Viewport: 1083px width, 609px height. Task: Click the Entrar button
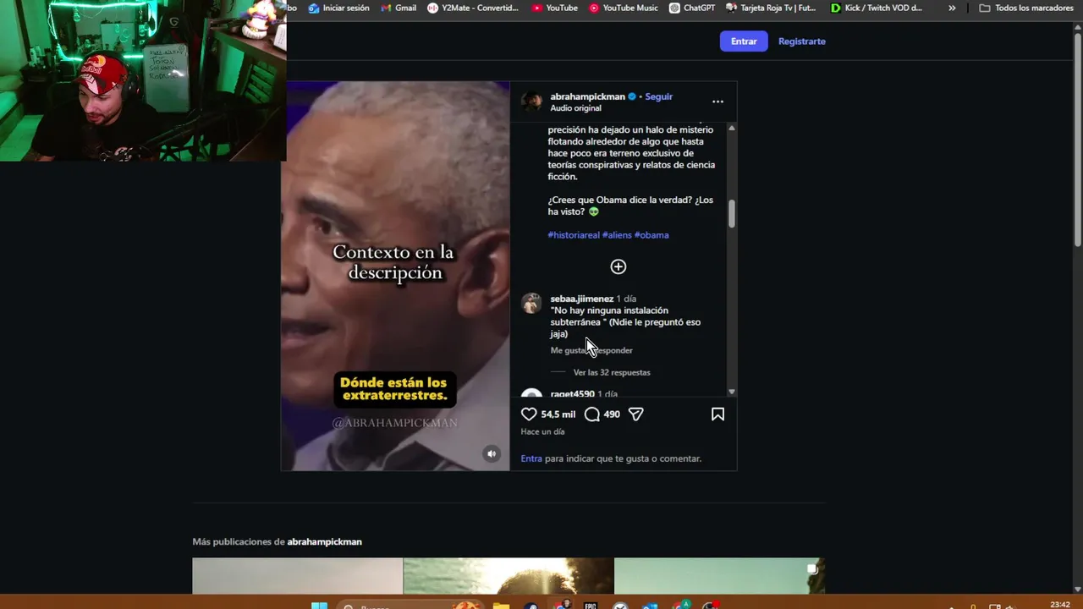[744, 41]
